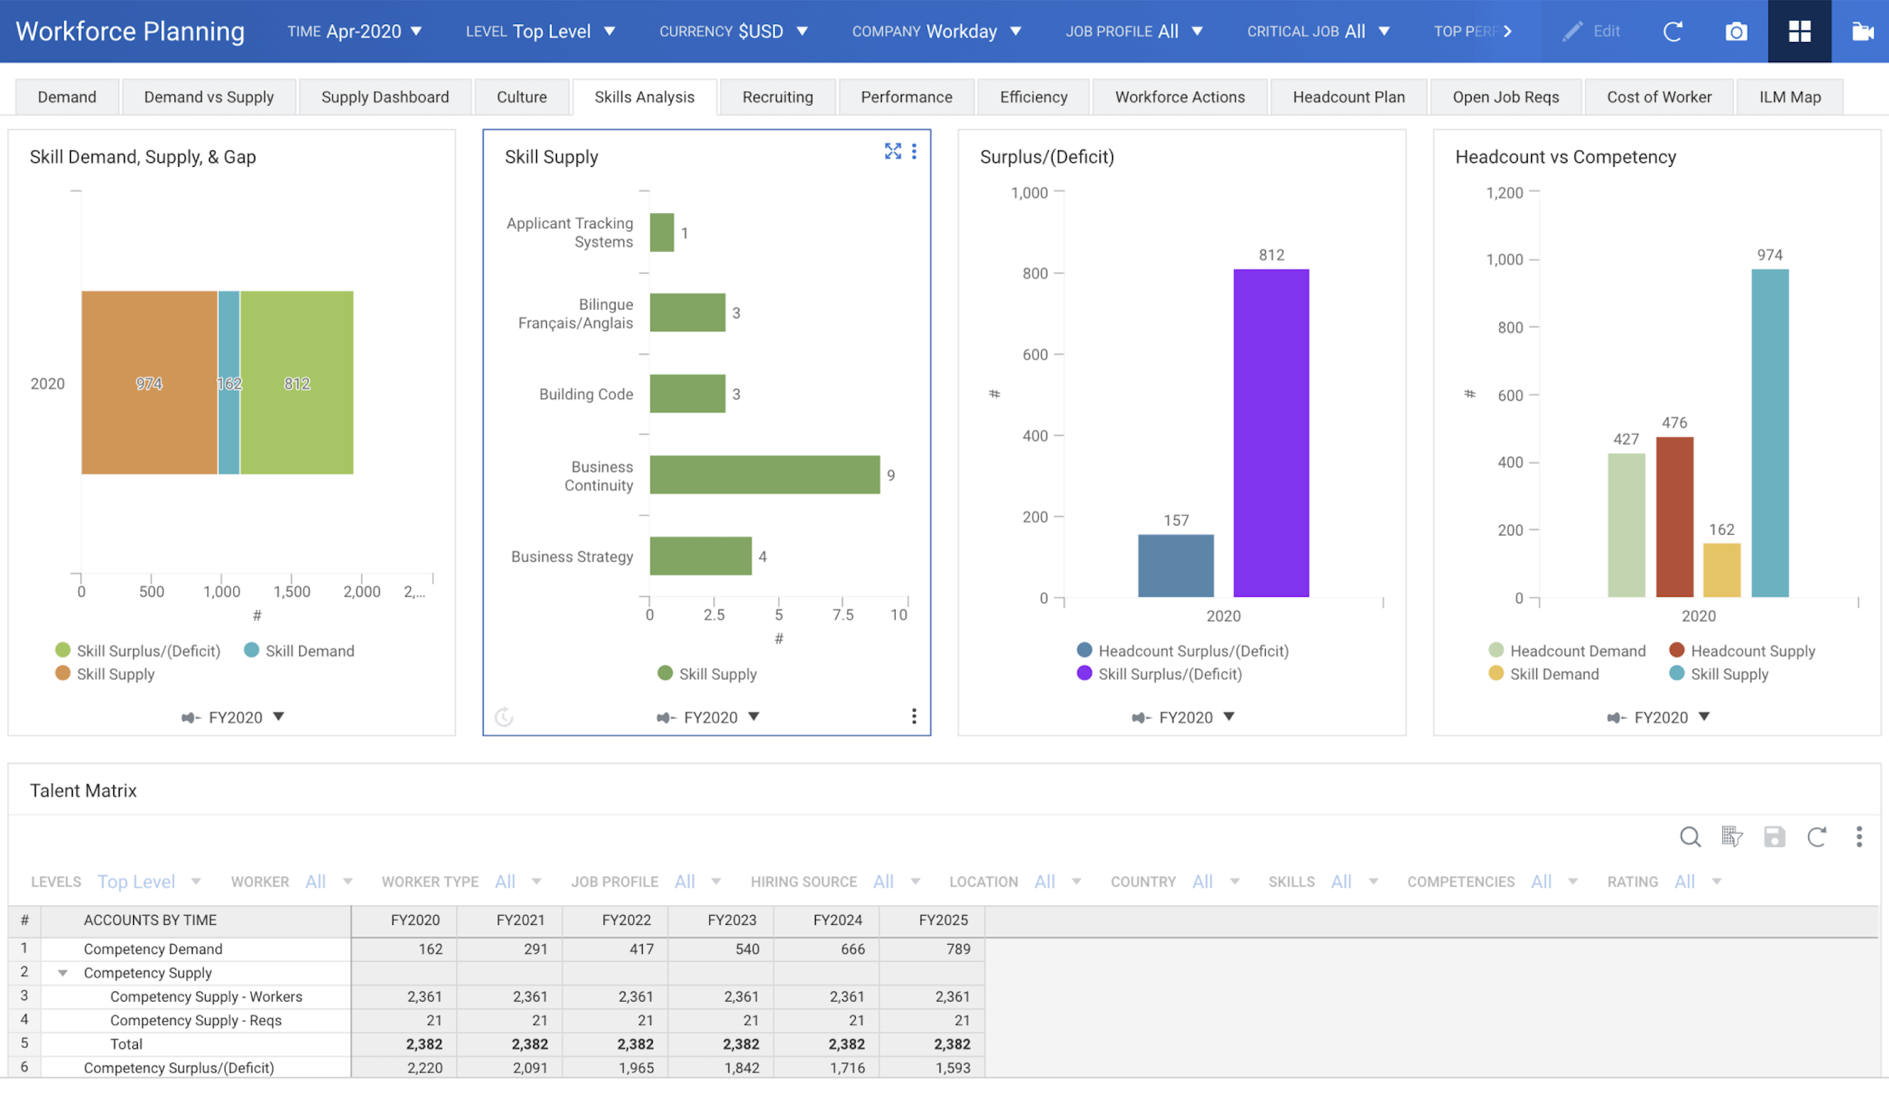Click the purple Skill Surplus bar 812
Image resolution: width=1889 pixels, height=1096 pixels.
coord(1271,432)
